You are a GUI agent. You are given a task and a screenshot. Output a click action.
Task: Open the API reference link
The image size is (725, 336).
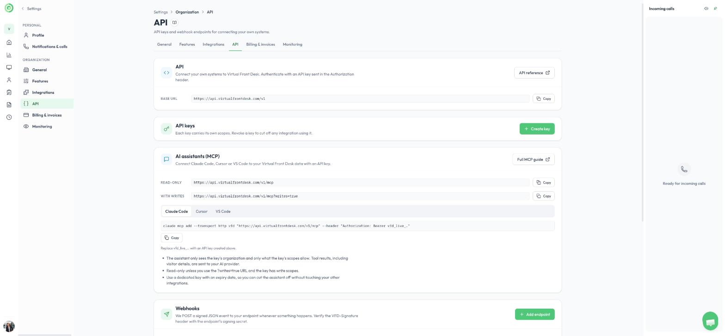(x=534, y=73)
